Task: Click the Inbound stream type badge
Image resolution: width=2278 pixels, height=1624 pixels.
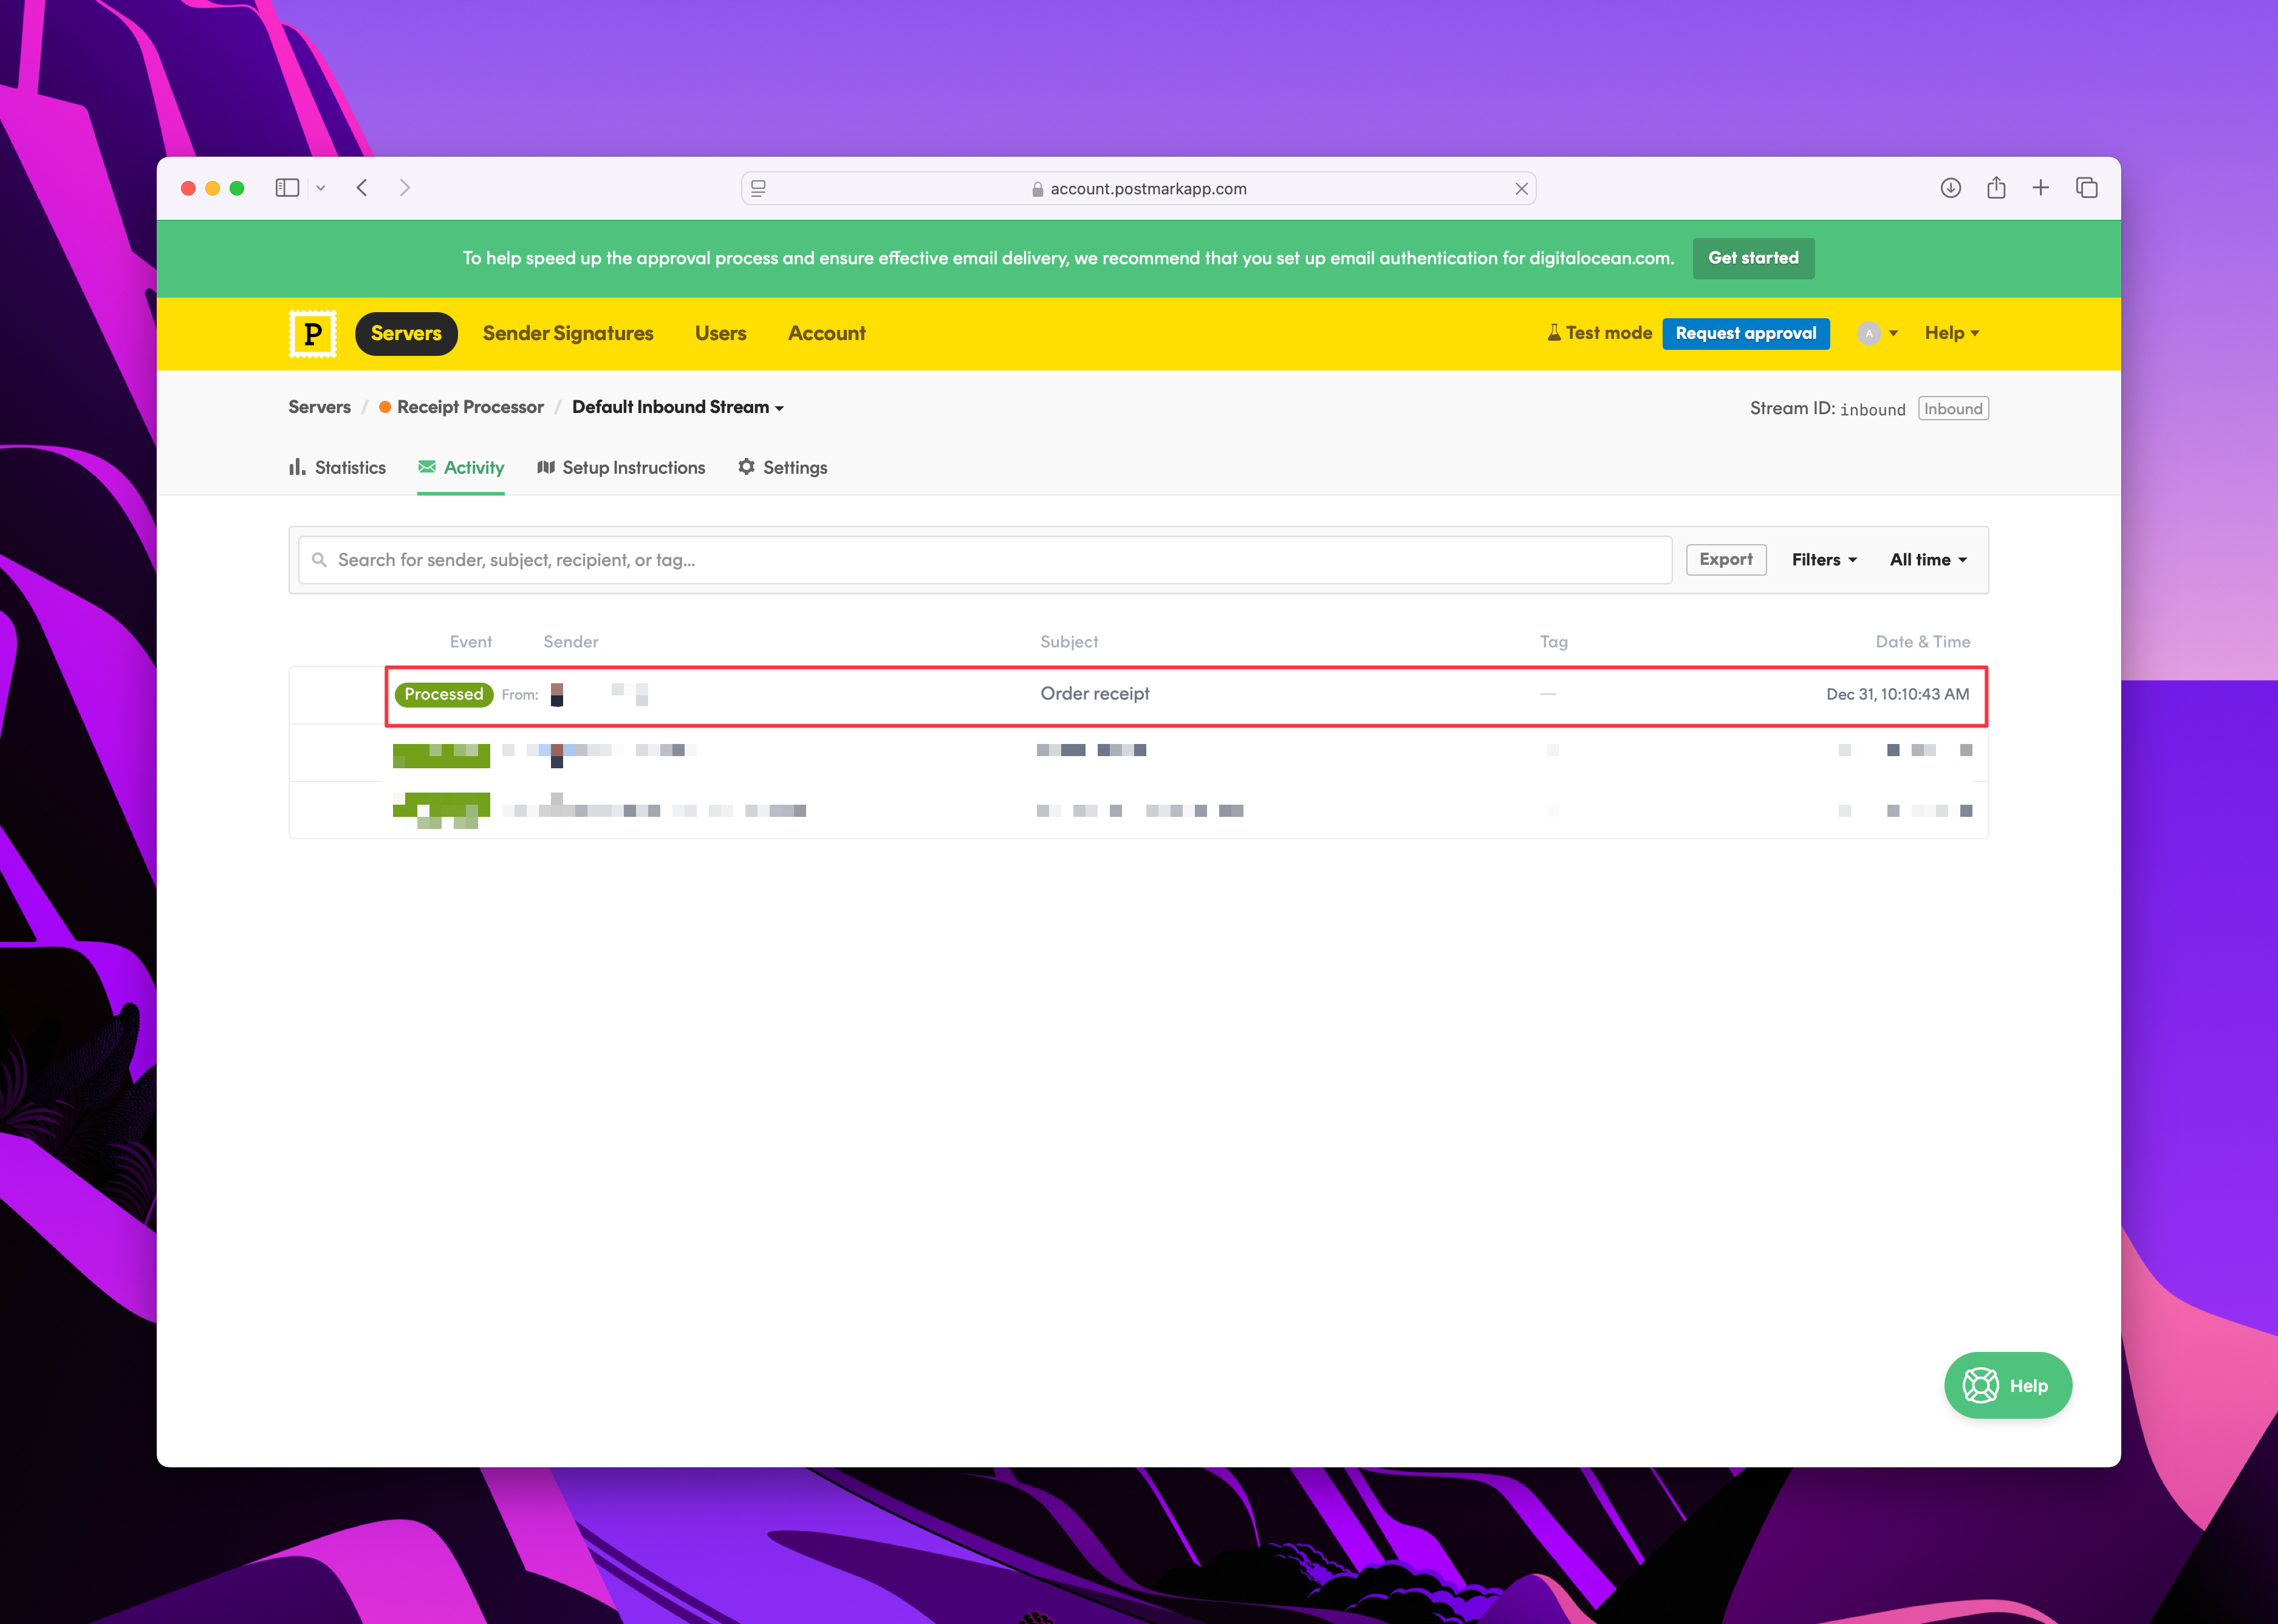Action: 1953,408
